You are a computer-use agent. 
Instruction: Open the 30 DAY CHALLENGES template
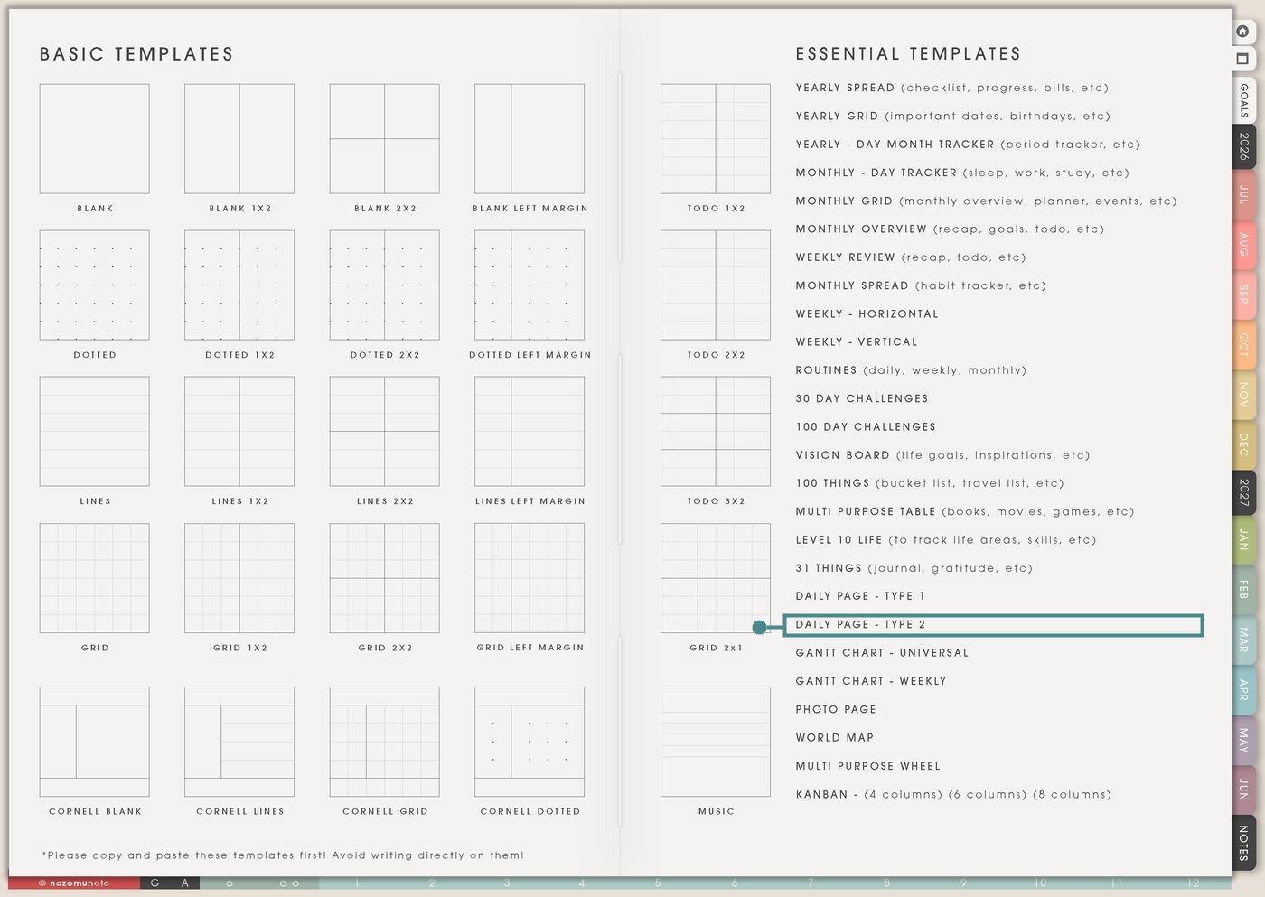[862, 398]
